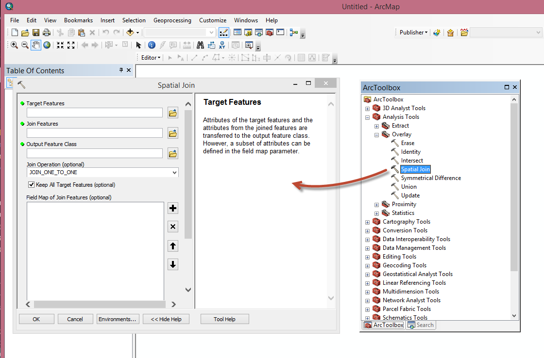Expand the 3D Analyst Tools toolbox
The image size is (544, 358).
(x=367, y=109)
